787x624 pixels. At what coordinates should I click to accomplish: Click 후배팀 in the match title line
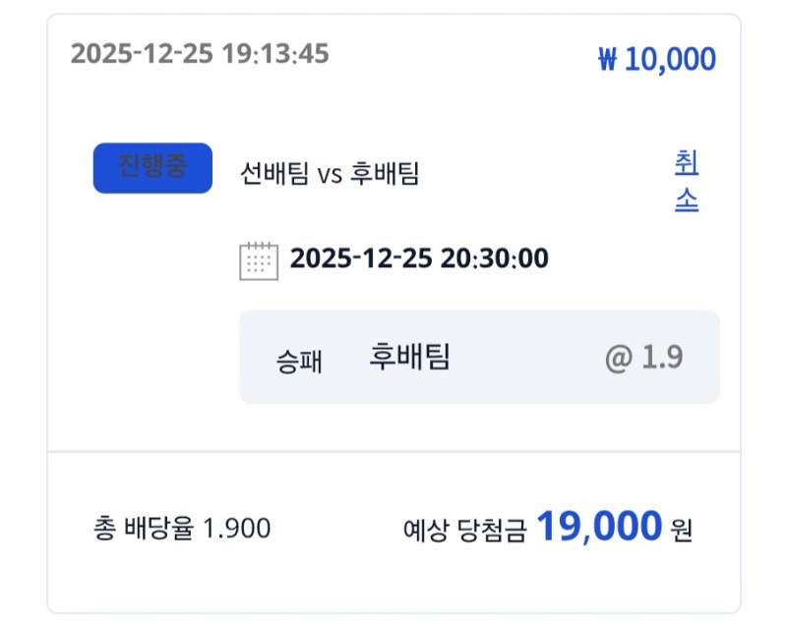coord(384,174)
